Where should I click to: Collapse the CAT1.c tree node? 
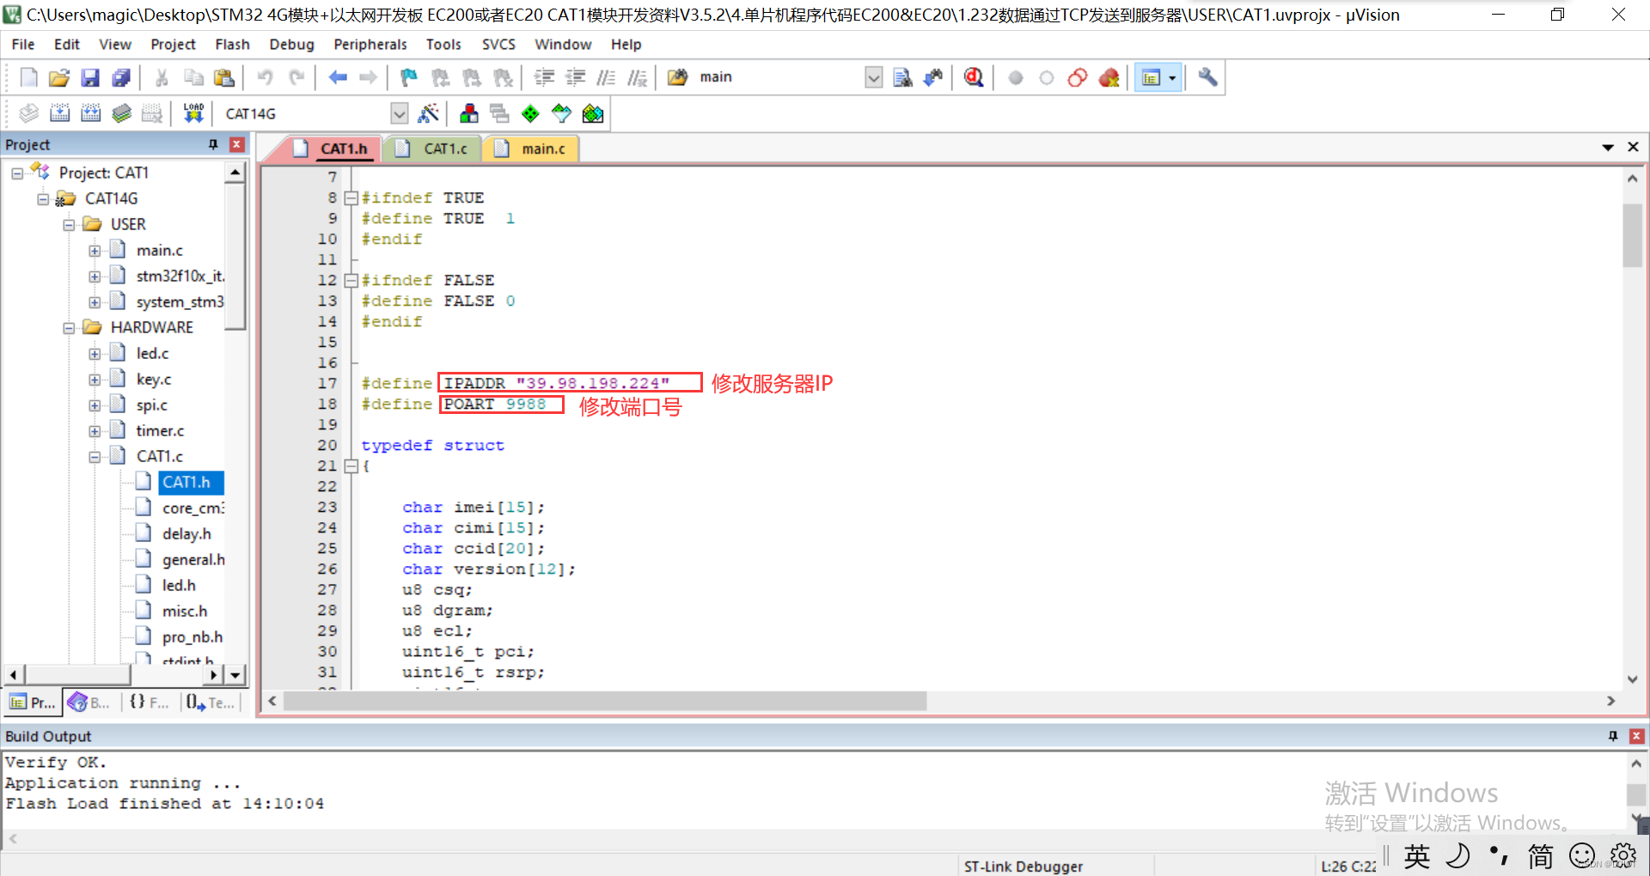tap(95, 457)
